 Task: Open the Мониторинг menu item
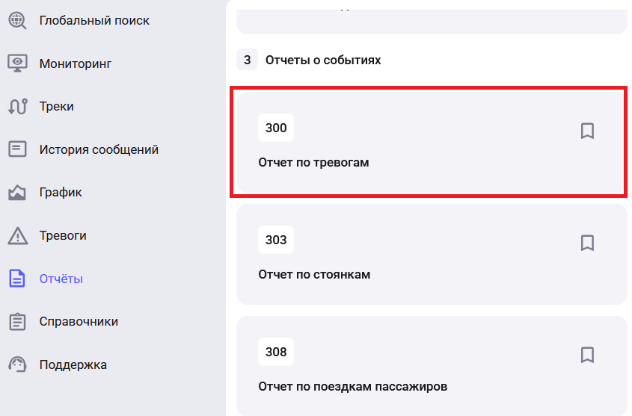click(75, 63)
